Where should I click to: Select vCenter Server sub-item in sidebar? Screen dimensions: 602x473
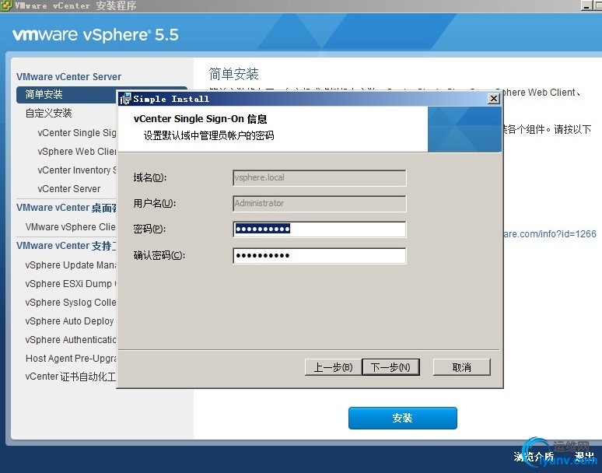click(68, 188)
